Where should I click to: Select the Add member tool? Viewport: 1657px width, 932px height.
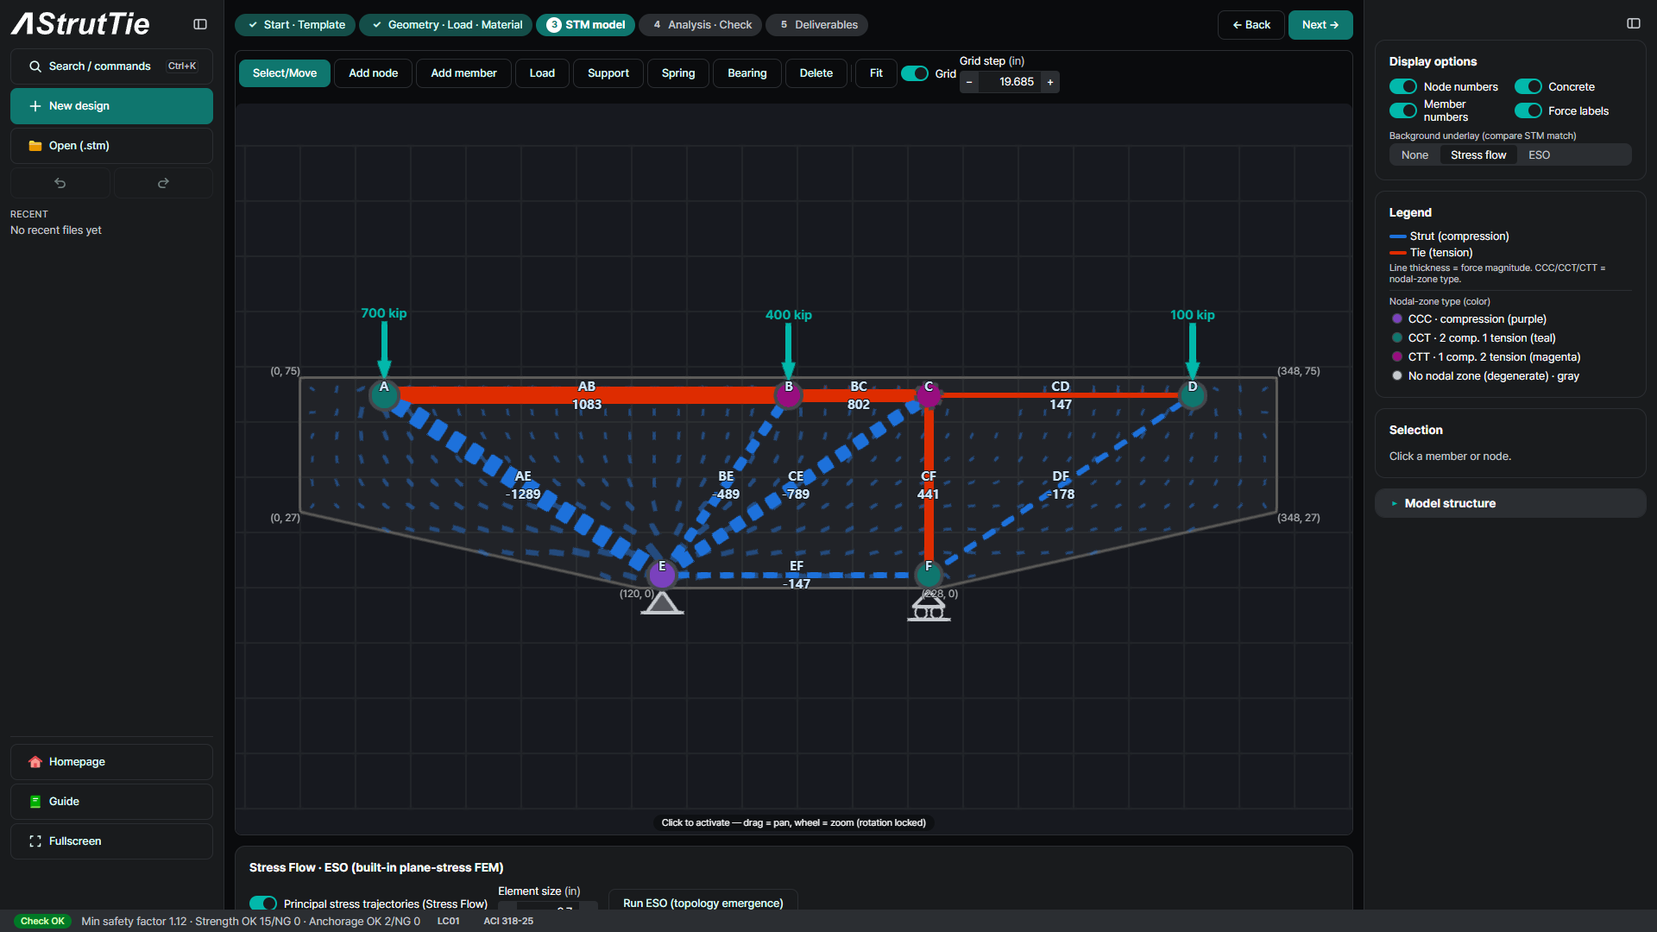click(x=463, y=73)
